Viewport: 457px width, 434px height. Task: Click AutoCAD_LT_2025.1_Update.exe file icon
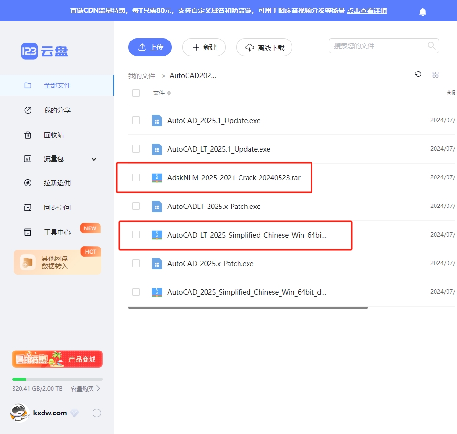(157, 149)
